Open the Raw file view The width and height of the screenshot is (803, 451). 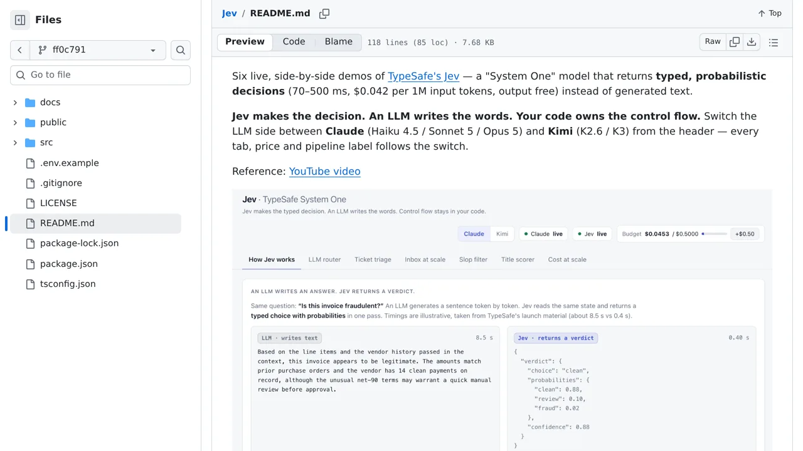point(713,42)
